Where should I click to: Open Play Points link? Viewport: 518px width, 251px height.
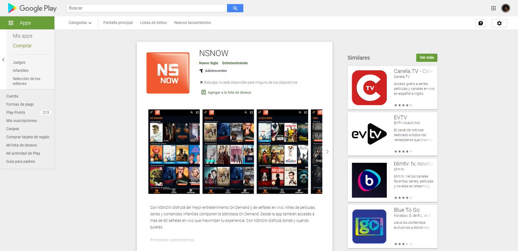[x=16, y=113]
